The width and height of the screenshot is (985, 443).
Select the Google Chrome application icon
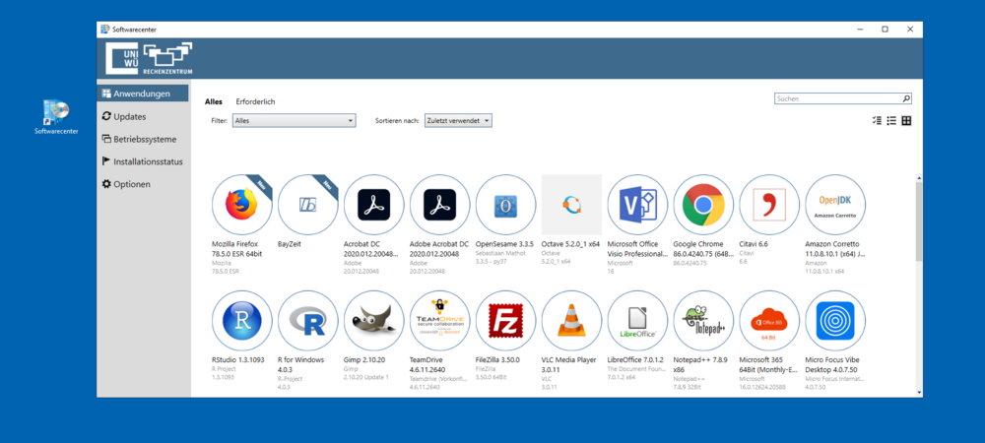703,206
